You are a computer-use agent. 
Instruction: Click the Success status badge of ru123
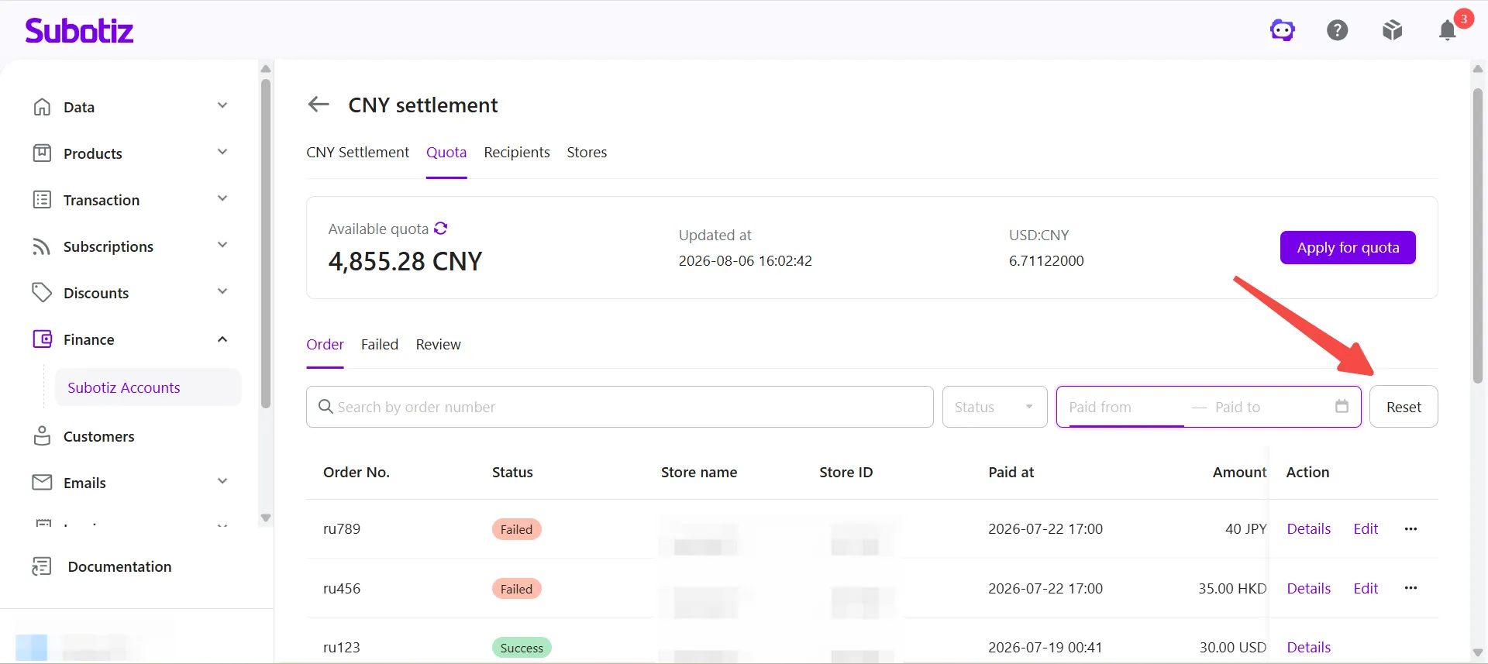522,648
